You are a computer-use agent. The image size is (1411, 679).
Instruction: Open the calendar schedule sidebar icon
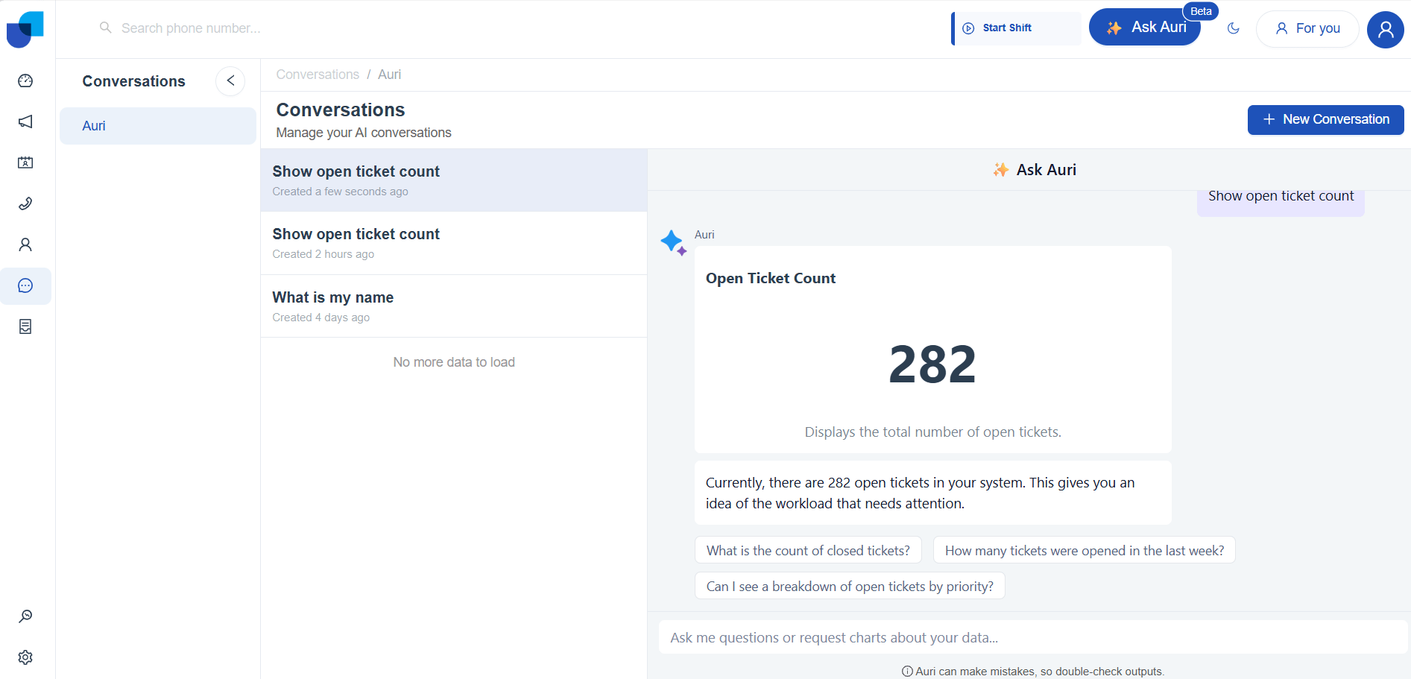[25, 162]
